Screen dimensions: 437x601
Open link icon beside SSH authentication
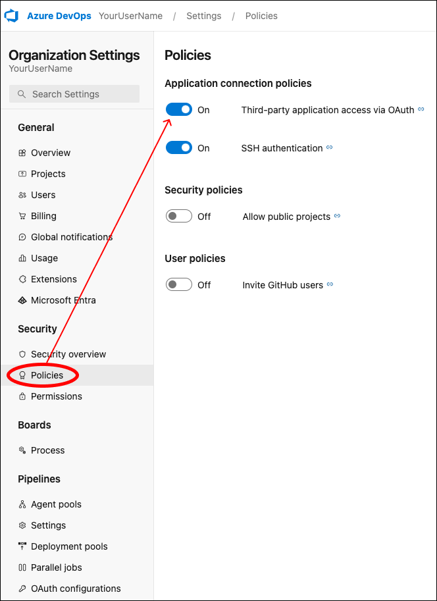click(x=329, y=147)
